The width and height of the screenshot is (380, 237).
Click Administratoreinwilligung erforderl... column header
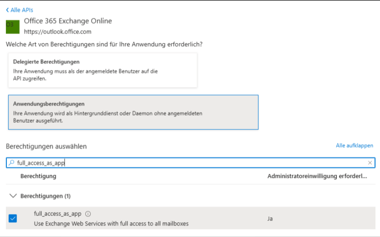click(x=317, y=176)
